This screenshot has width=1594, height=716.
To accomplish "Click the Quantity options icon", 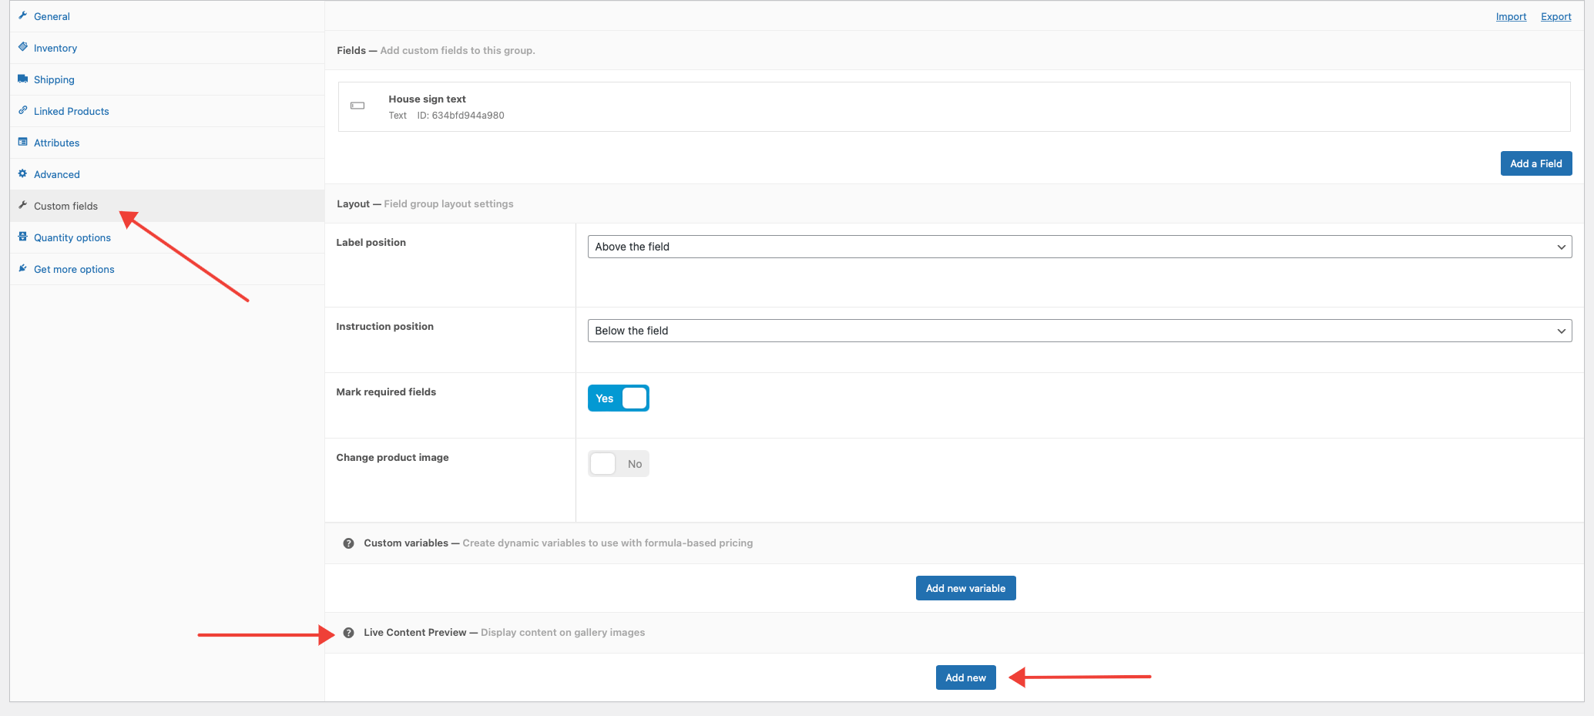I will coord(23,237).
